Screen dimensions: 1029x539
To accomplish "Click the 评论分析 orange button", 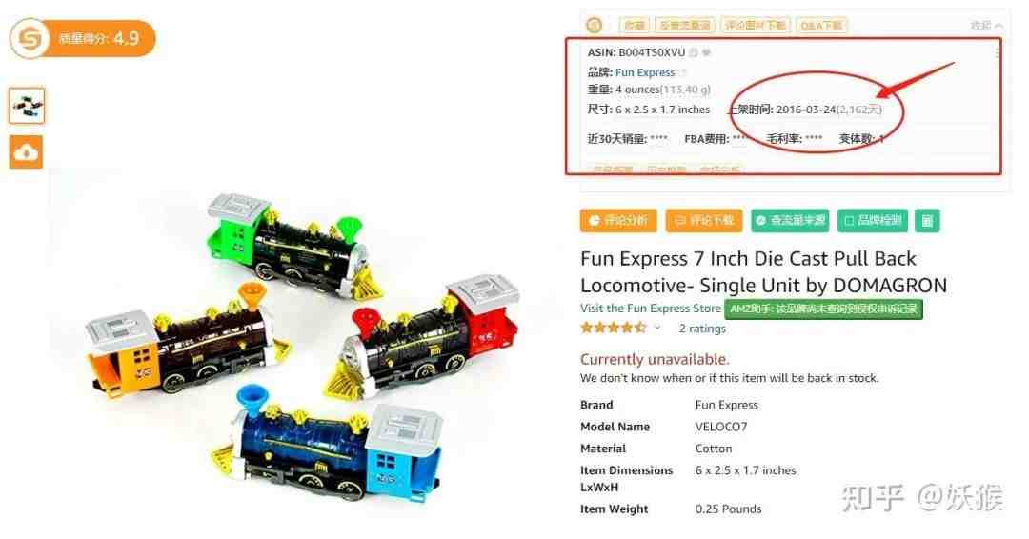I will [x=619, y=220].
